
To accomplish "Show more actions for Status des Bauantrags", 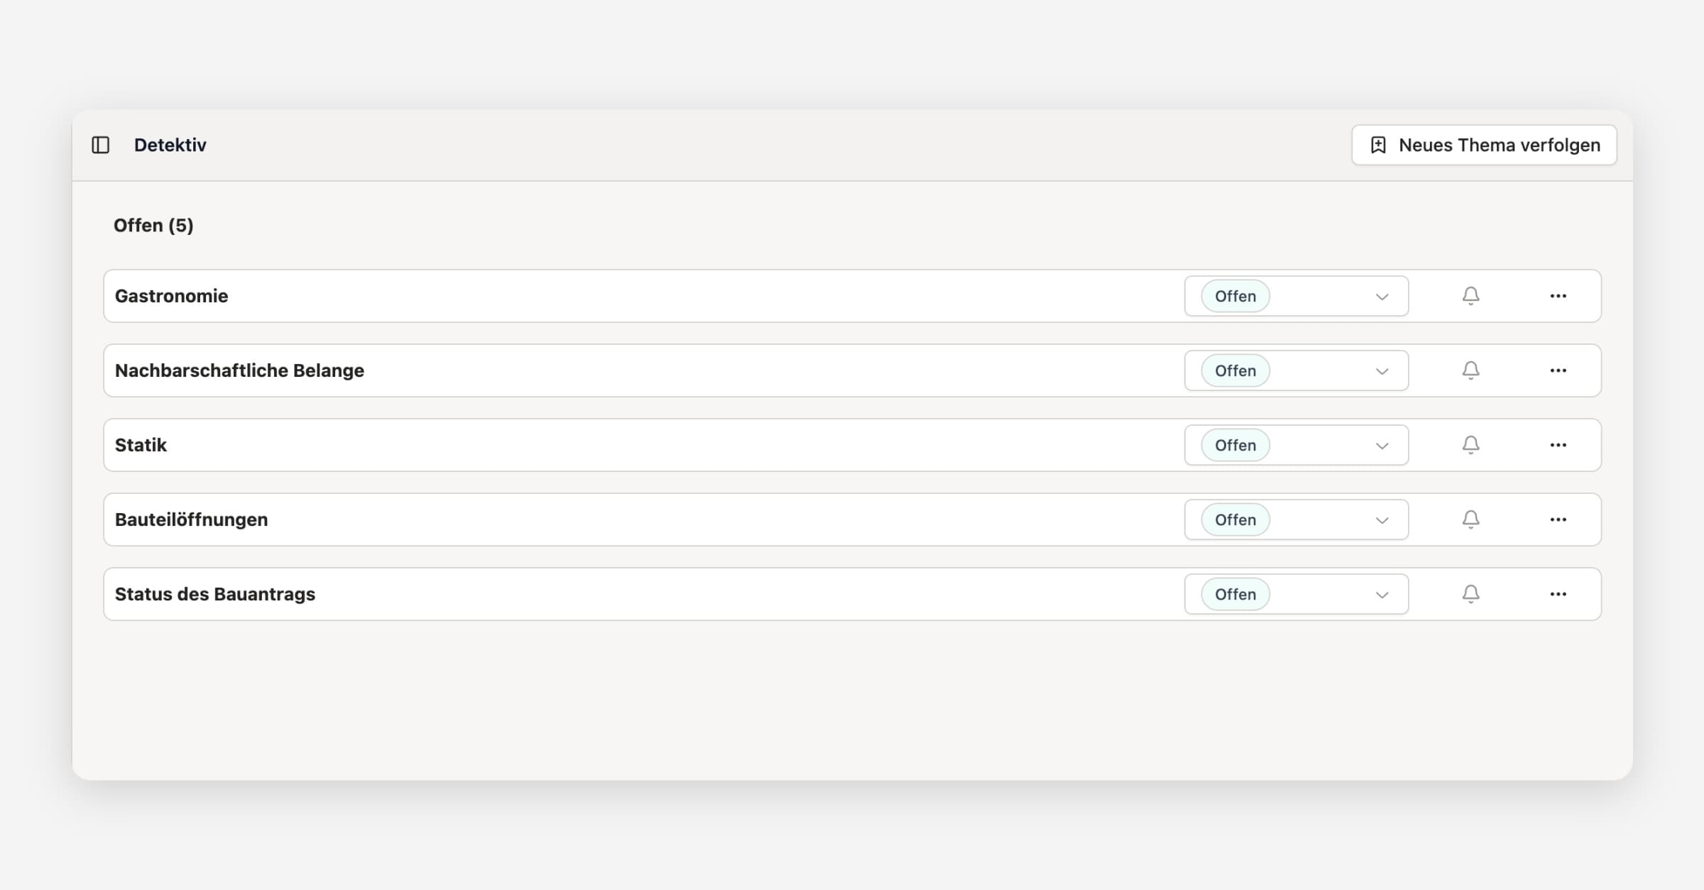I will click(x=1558, y=594).
